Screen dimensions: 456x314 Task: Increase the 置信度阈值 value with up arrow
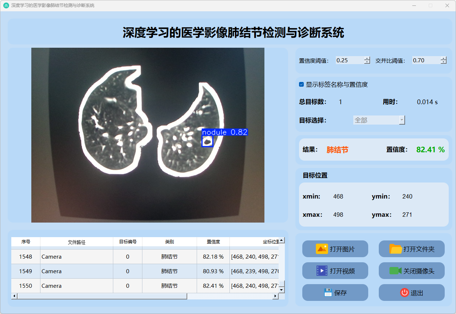pyautogui.click(x=367, y=59)
